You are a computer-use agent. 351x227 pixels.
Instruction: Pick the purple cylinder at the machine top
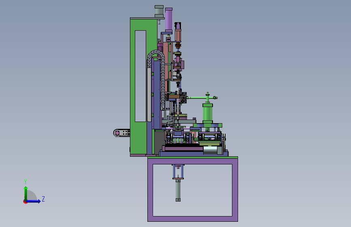pos(168,20)
